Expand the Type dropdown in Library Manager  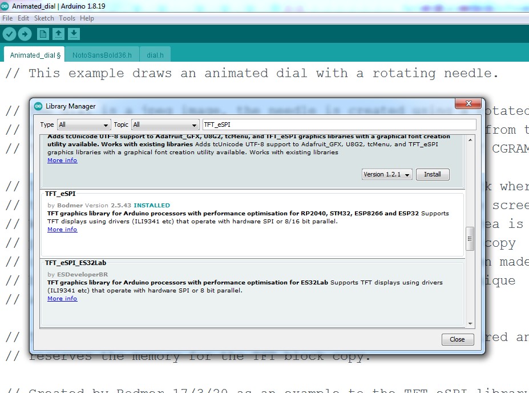(x=84, y=125)
